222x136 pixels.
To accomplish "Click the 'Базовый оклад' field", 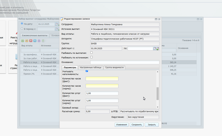I will click(x=102, y=107).
